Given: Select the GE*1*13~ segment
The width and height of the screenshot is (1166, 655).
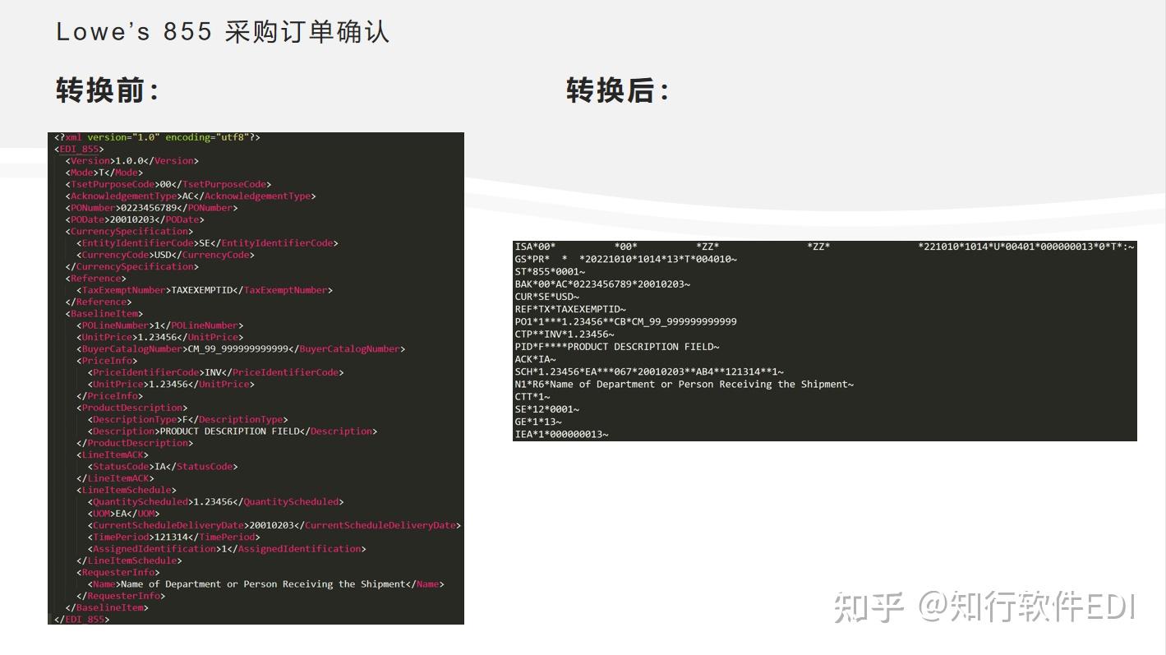Looking at the screenshot, I should [538, 422].
